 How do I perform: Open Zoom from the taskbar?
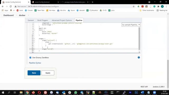pos(154,93)
